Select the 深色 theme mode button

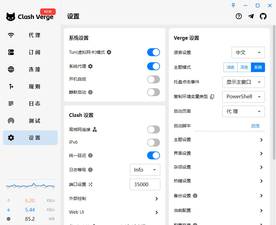pyautogui.click(x=244, y=67)
